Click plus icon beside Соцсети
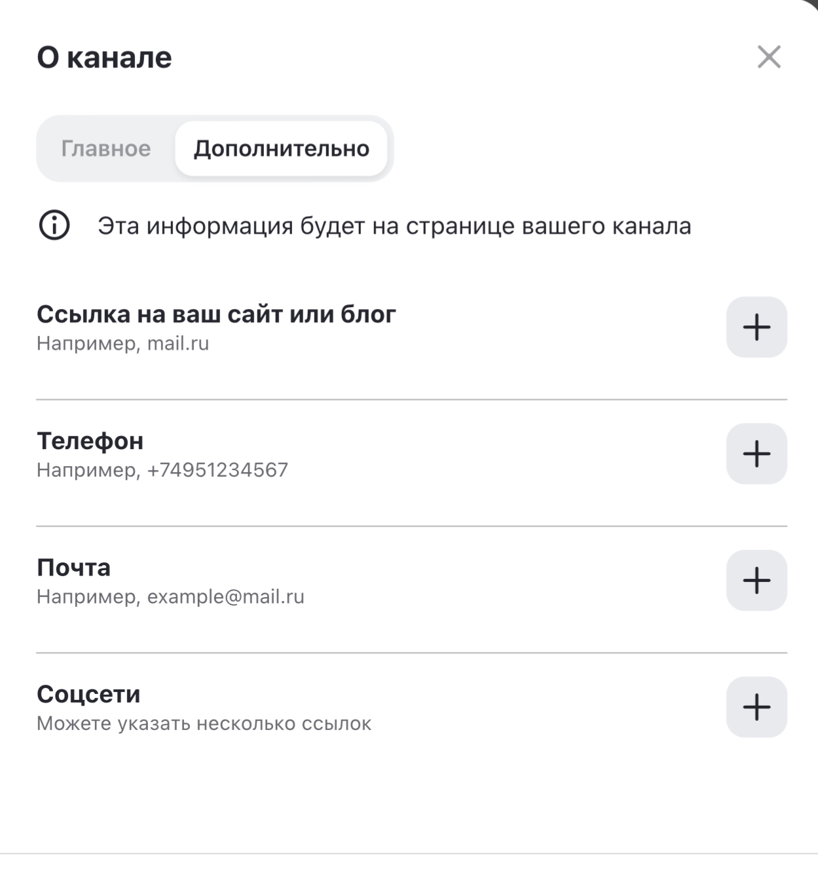 [756, 707]
